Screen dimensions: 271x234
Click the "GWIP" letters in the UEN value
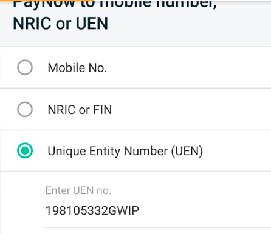pyautogui.click(x=124, y=210)
